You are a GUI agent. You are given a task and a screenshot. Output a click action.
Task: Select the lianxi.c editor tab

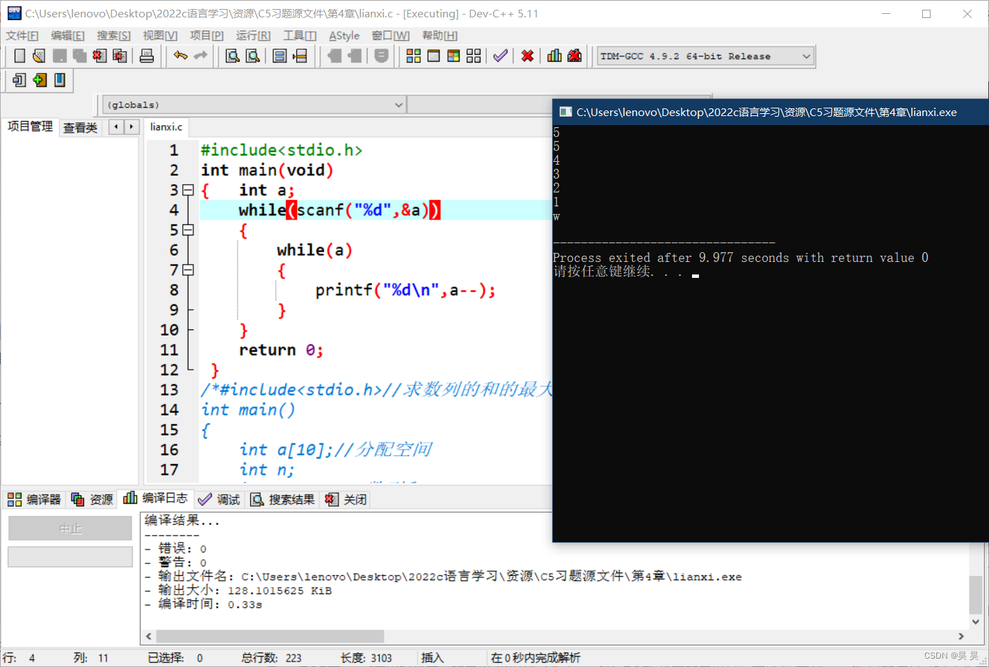[x=166, y=126]
